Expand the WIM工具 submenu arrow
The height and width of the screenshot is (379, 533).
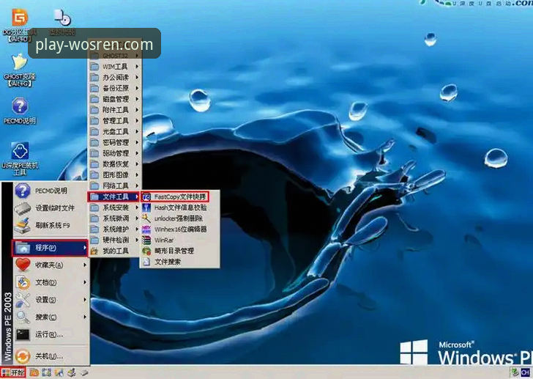[137, 66]
